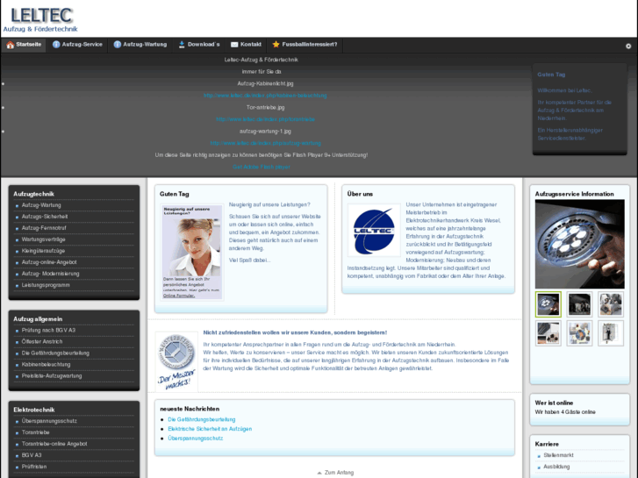This screenshot has width=638, height=478.
Task: Click the large LED cabin light image
Action: [x=579, y=244]
